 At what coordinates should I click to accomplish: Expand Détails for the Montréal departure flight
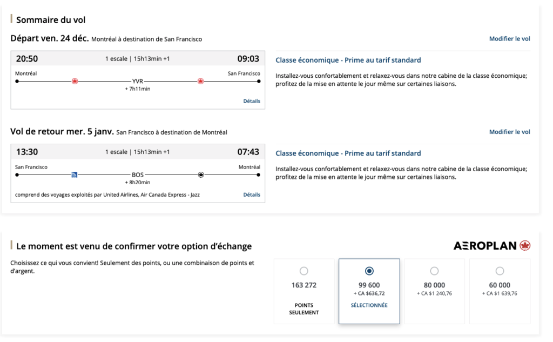[251, 101]
